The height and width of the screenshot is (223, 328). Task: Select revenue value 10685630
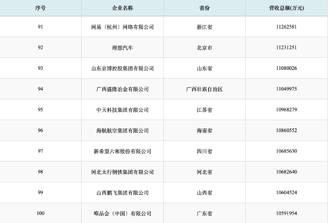tap(286, 151)
